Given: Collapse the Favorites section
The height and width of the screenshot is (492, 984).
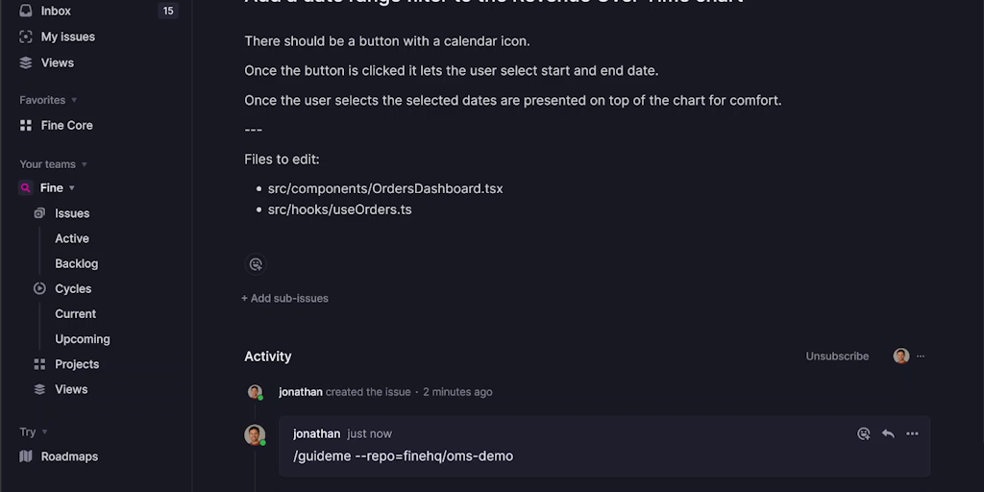Looking at the screenshot, I should coord(74,100).
